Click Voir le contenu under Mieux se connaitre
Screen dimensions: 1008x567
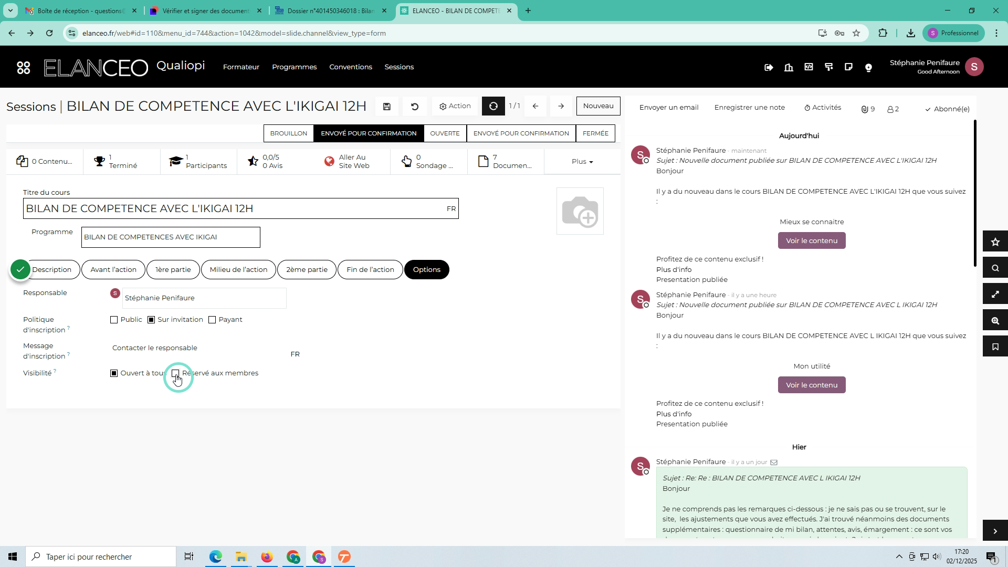point(812,241)
